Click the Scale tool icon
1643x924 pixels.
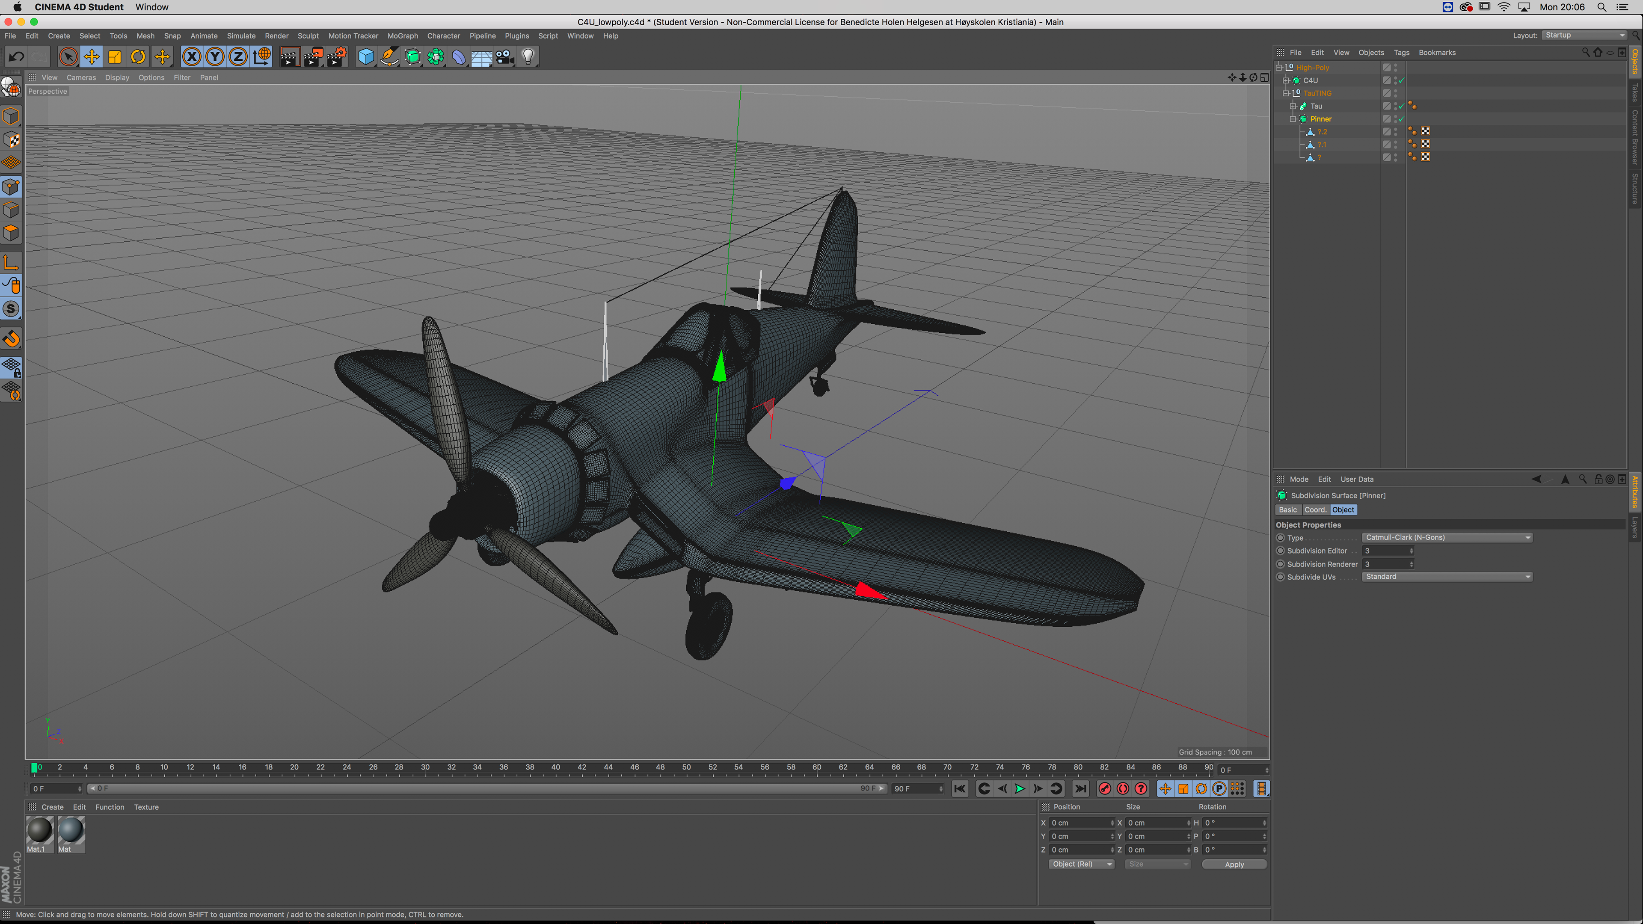coord(115,57)
